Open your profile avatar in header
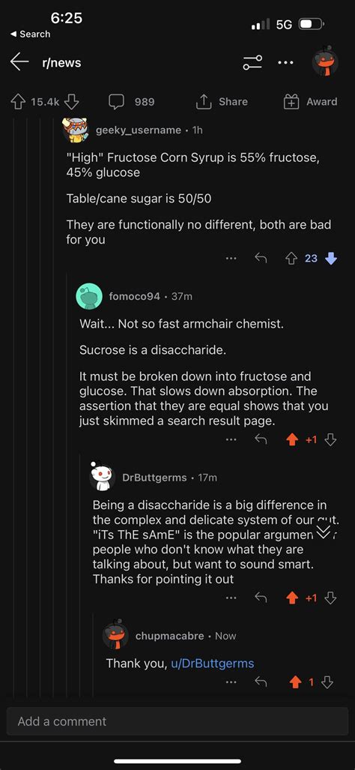The image size is (355, 770). pyautogui.click(x=326, y=62)
